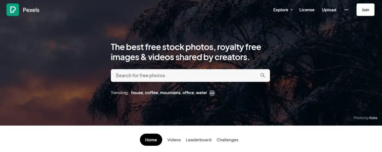Click the green Pexels logo icon
The height and width of the screenshot is (152, 382).
tap(13, 10)
